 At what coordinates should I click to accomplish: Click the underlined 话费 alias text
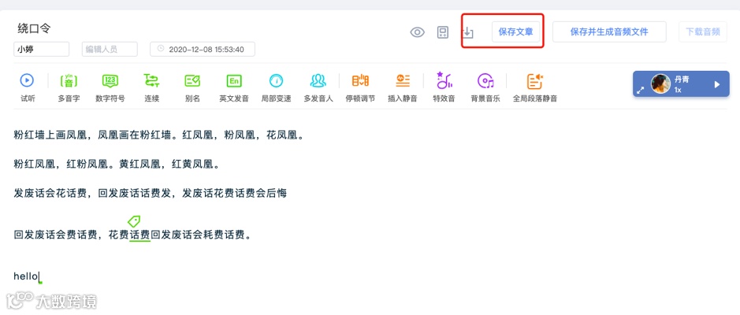coord(139,235)
